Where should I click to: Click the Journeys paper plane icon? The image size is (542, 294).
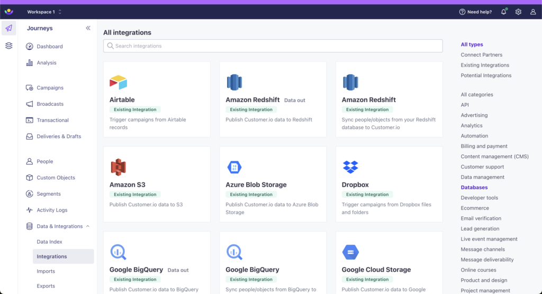(8, 29)
